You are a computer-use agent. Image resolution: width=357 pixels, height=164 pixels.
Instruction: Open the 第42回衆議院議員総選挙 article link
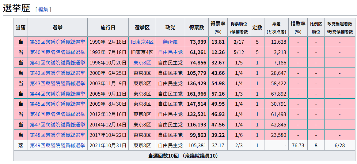tap(58, 73)
